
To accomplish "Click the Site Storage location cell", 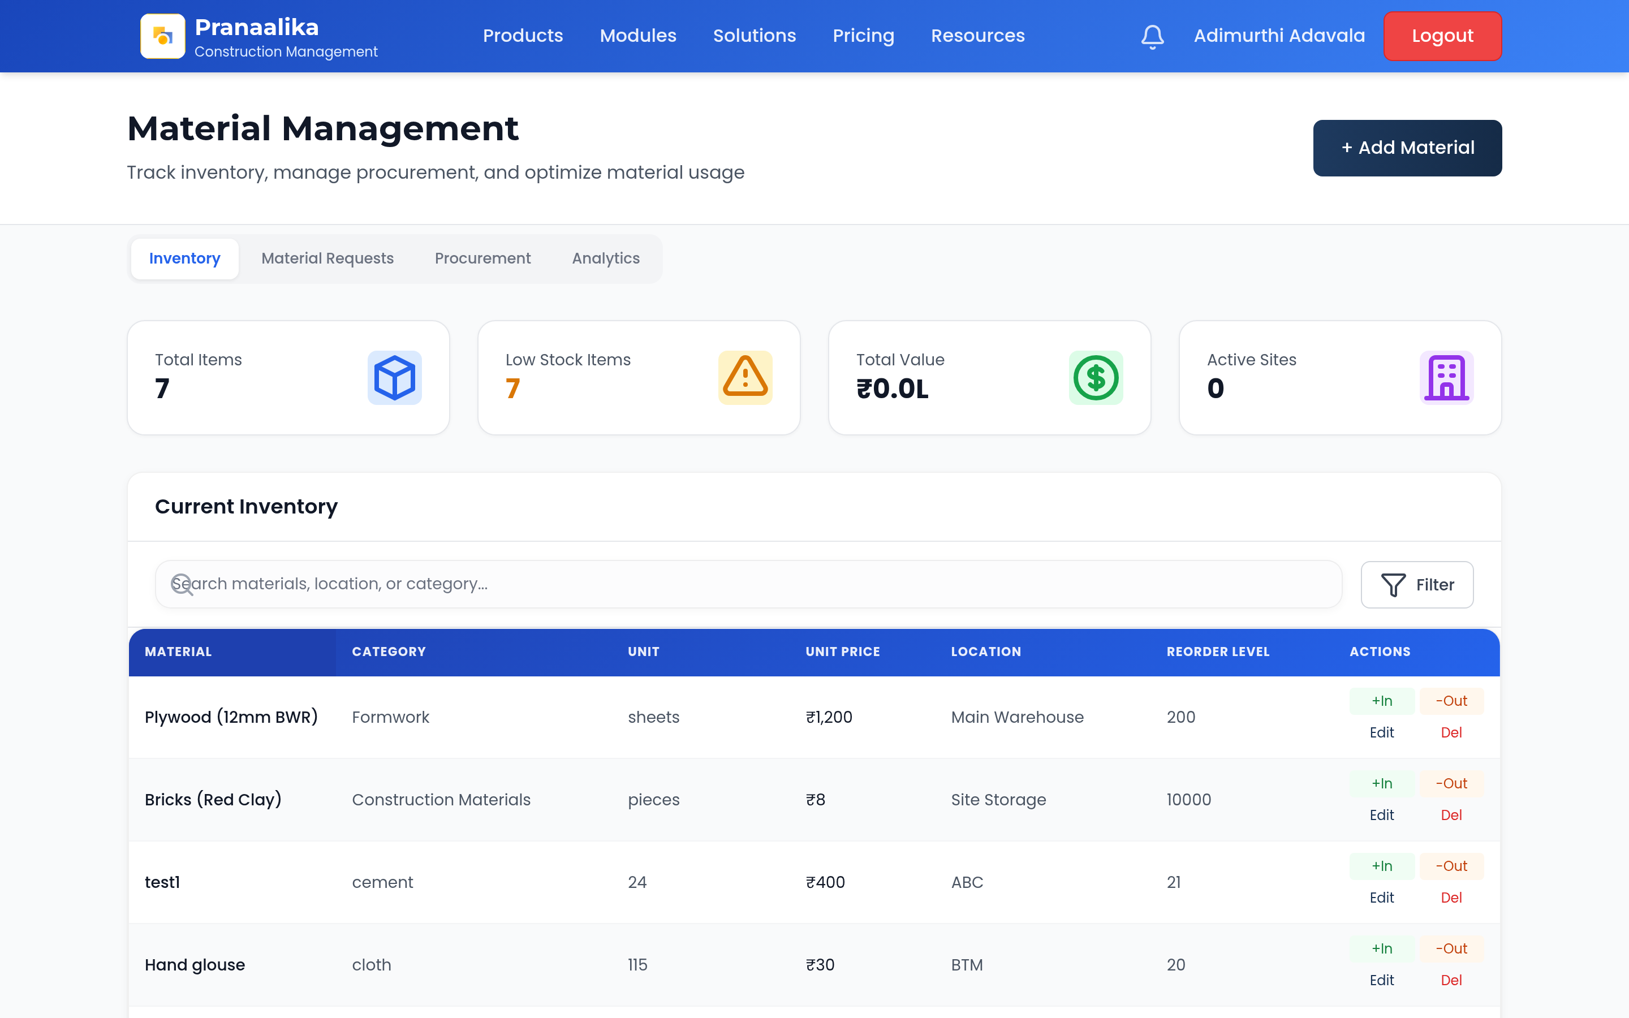I will coord(998,800).
